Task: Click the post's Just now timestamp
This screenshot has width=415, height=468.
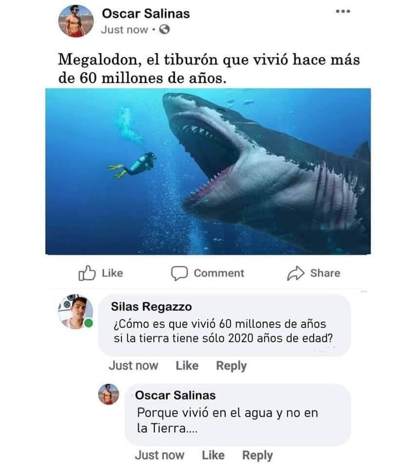Action: (124, 30)
